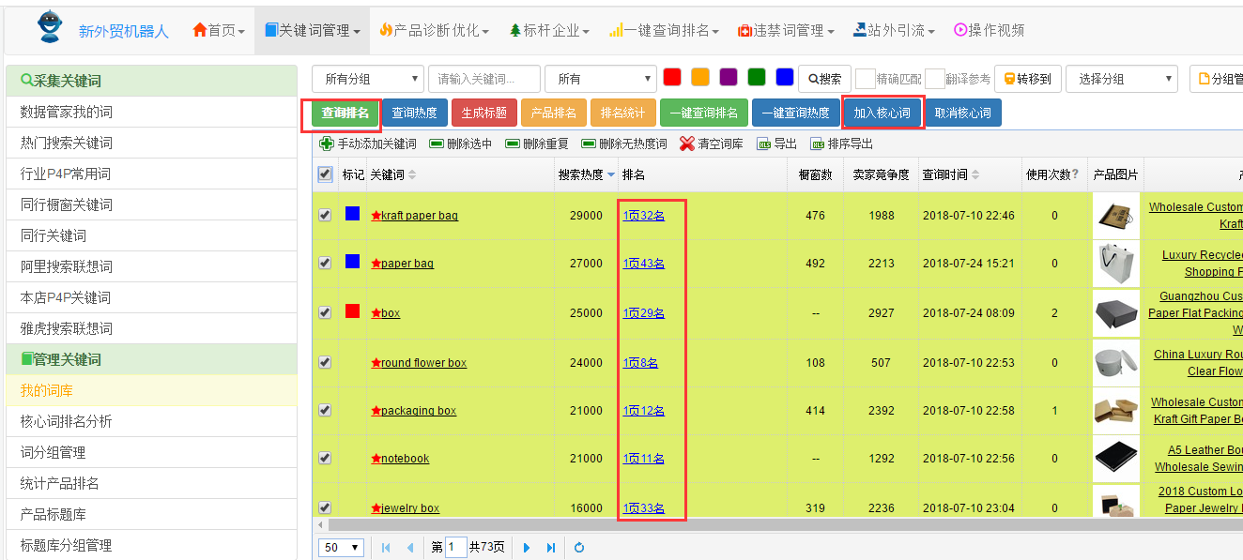Click the 取消核心词 button
Image resolution: width=1243 pixels, height=560 pixels.
pyautogui.click(x=963, y=113)
